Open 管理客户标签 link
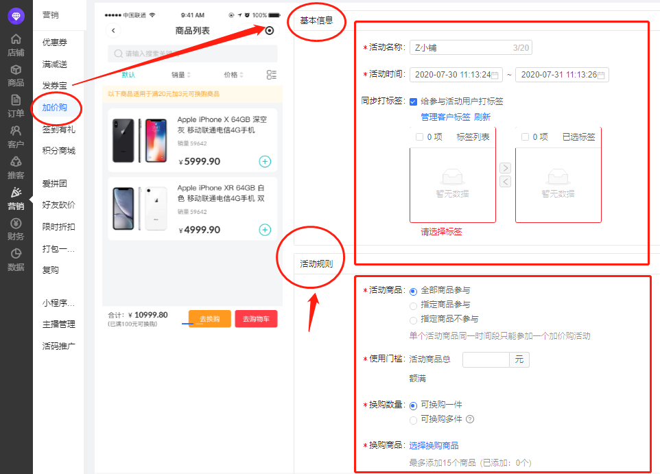 (445, 117)
